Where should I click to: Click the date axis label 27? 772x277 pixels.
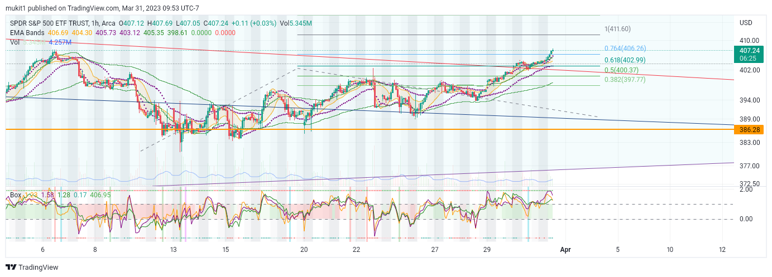pos(435,249)
